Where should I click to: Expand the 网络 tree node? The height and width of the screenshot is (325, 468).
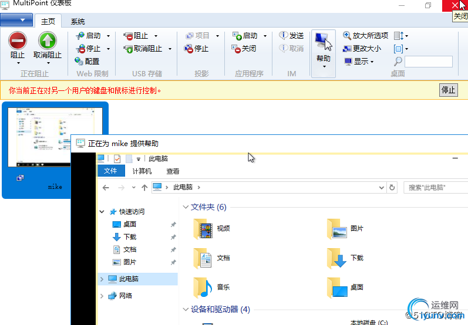tap(102, 296)
